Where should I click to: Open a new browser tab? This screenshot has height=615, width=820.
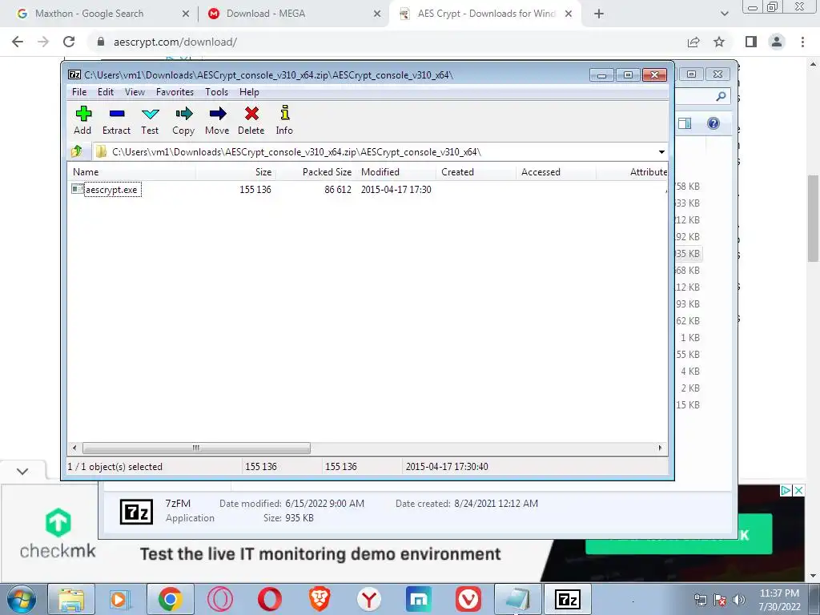tap(599, 14)
